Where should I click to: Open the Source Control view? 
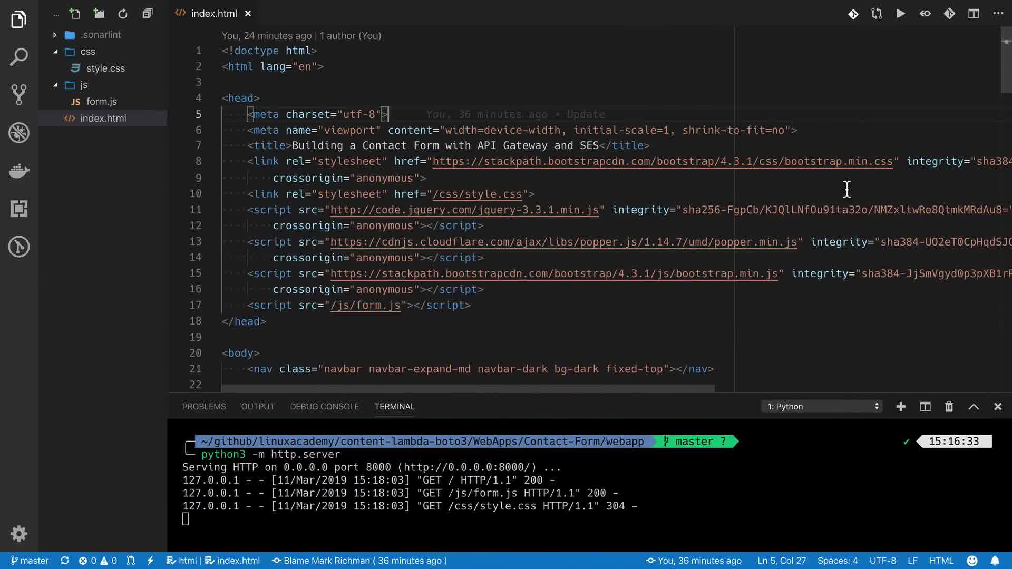tap(19, 95)
